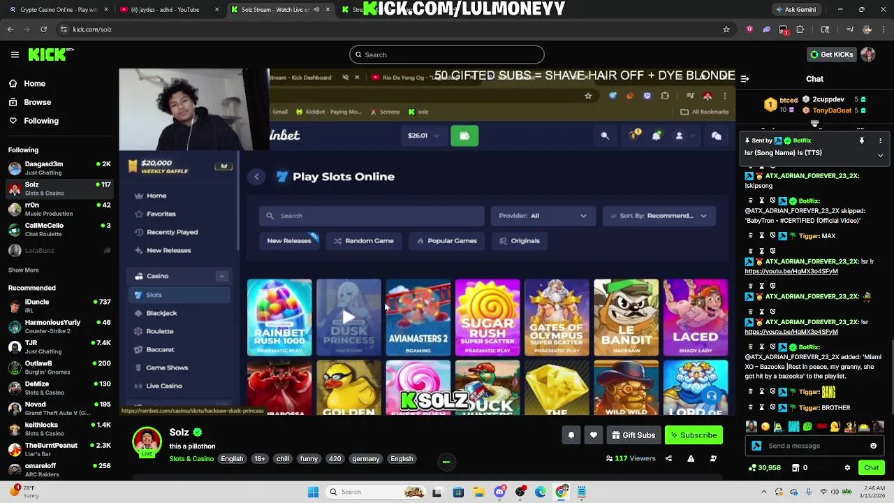Open Slots & Casino category link
894x503 pixels.
[191, 459]
